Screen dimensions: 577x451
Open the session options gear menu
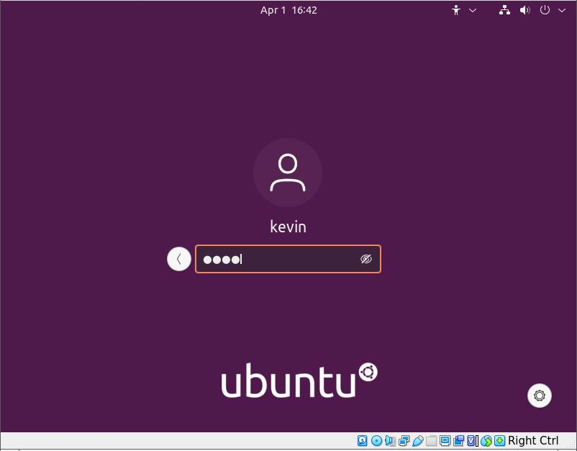pyautogui.click(x=540, y=395)
